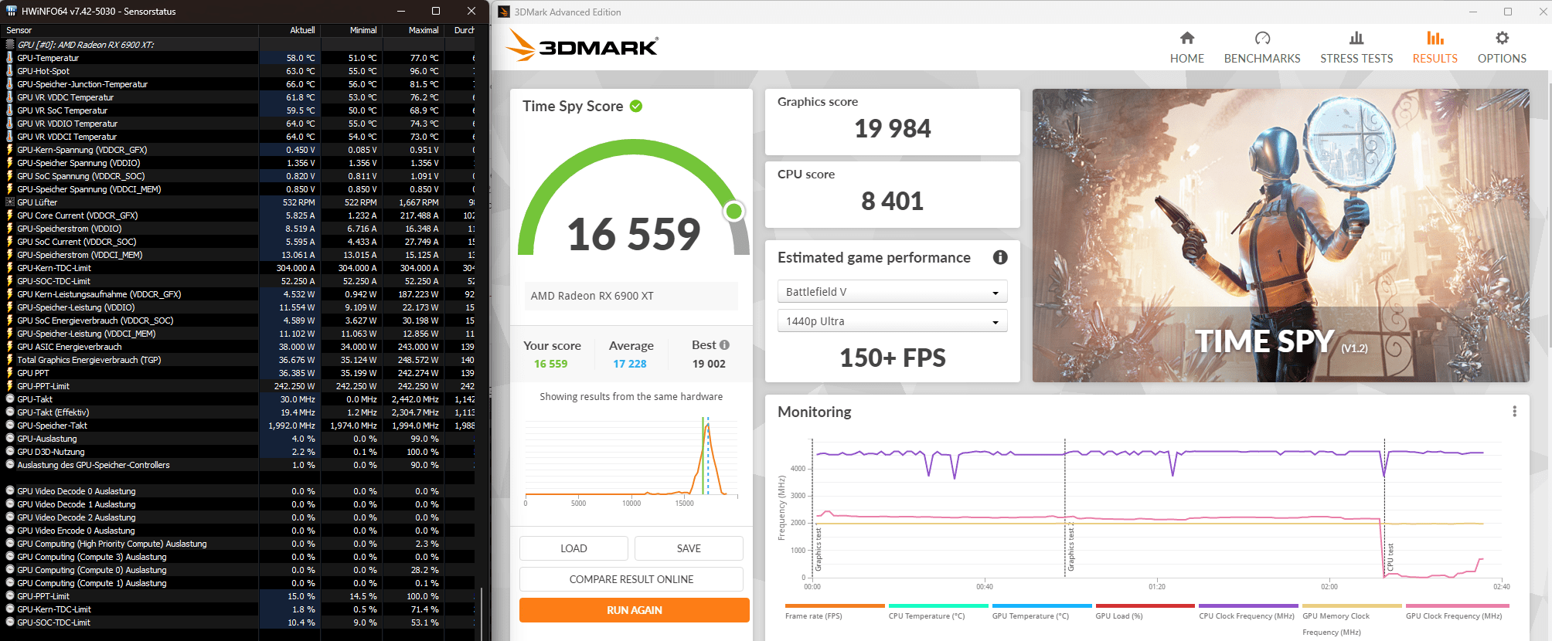Open the Stress Tests chart icon
This screenshot has height=641, width=1552.
pos(1356,38)
